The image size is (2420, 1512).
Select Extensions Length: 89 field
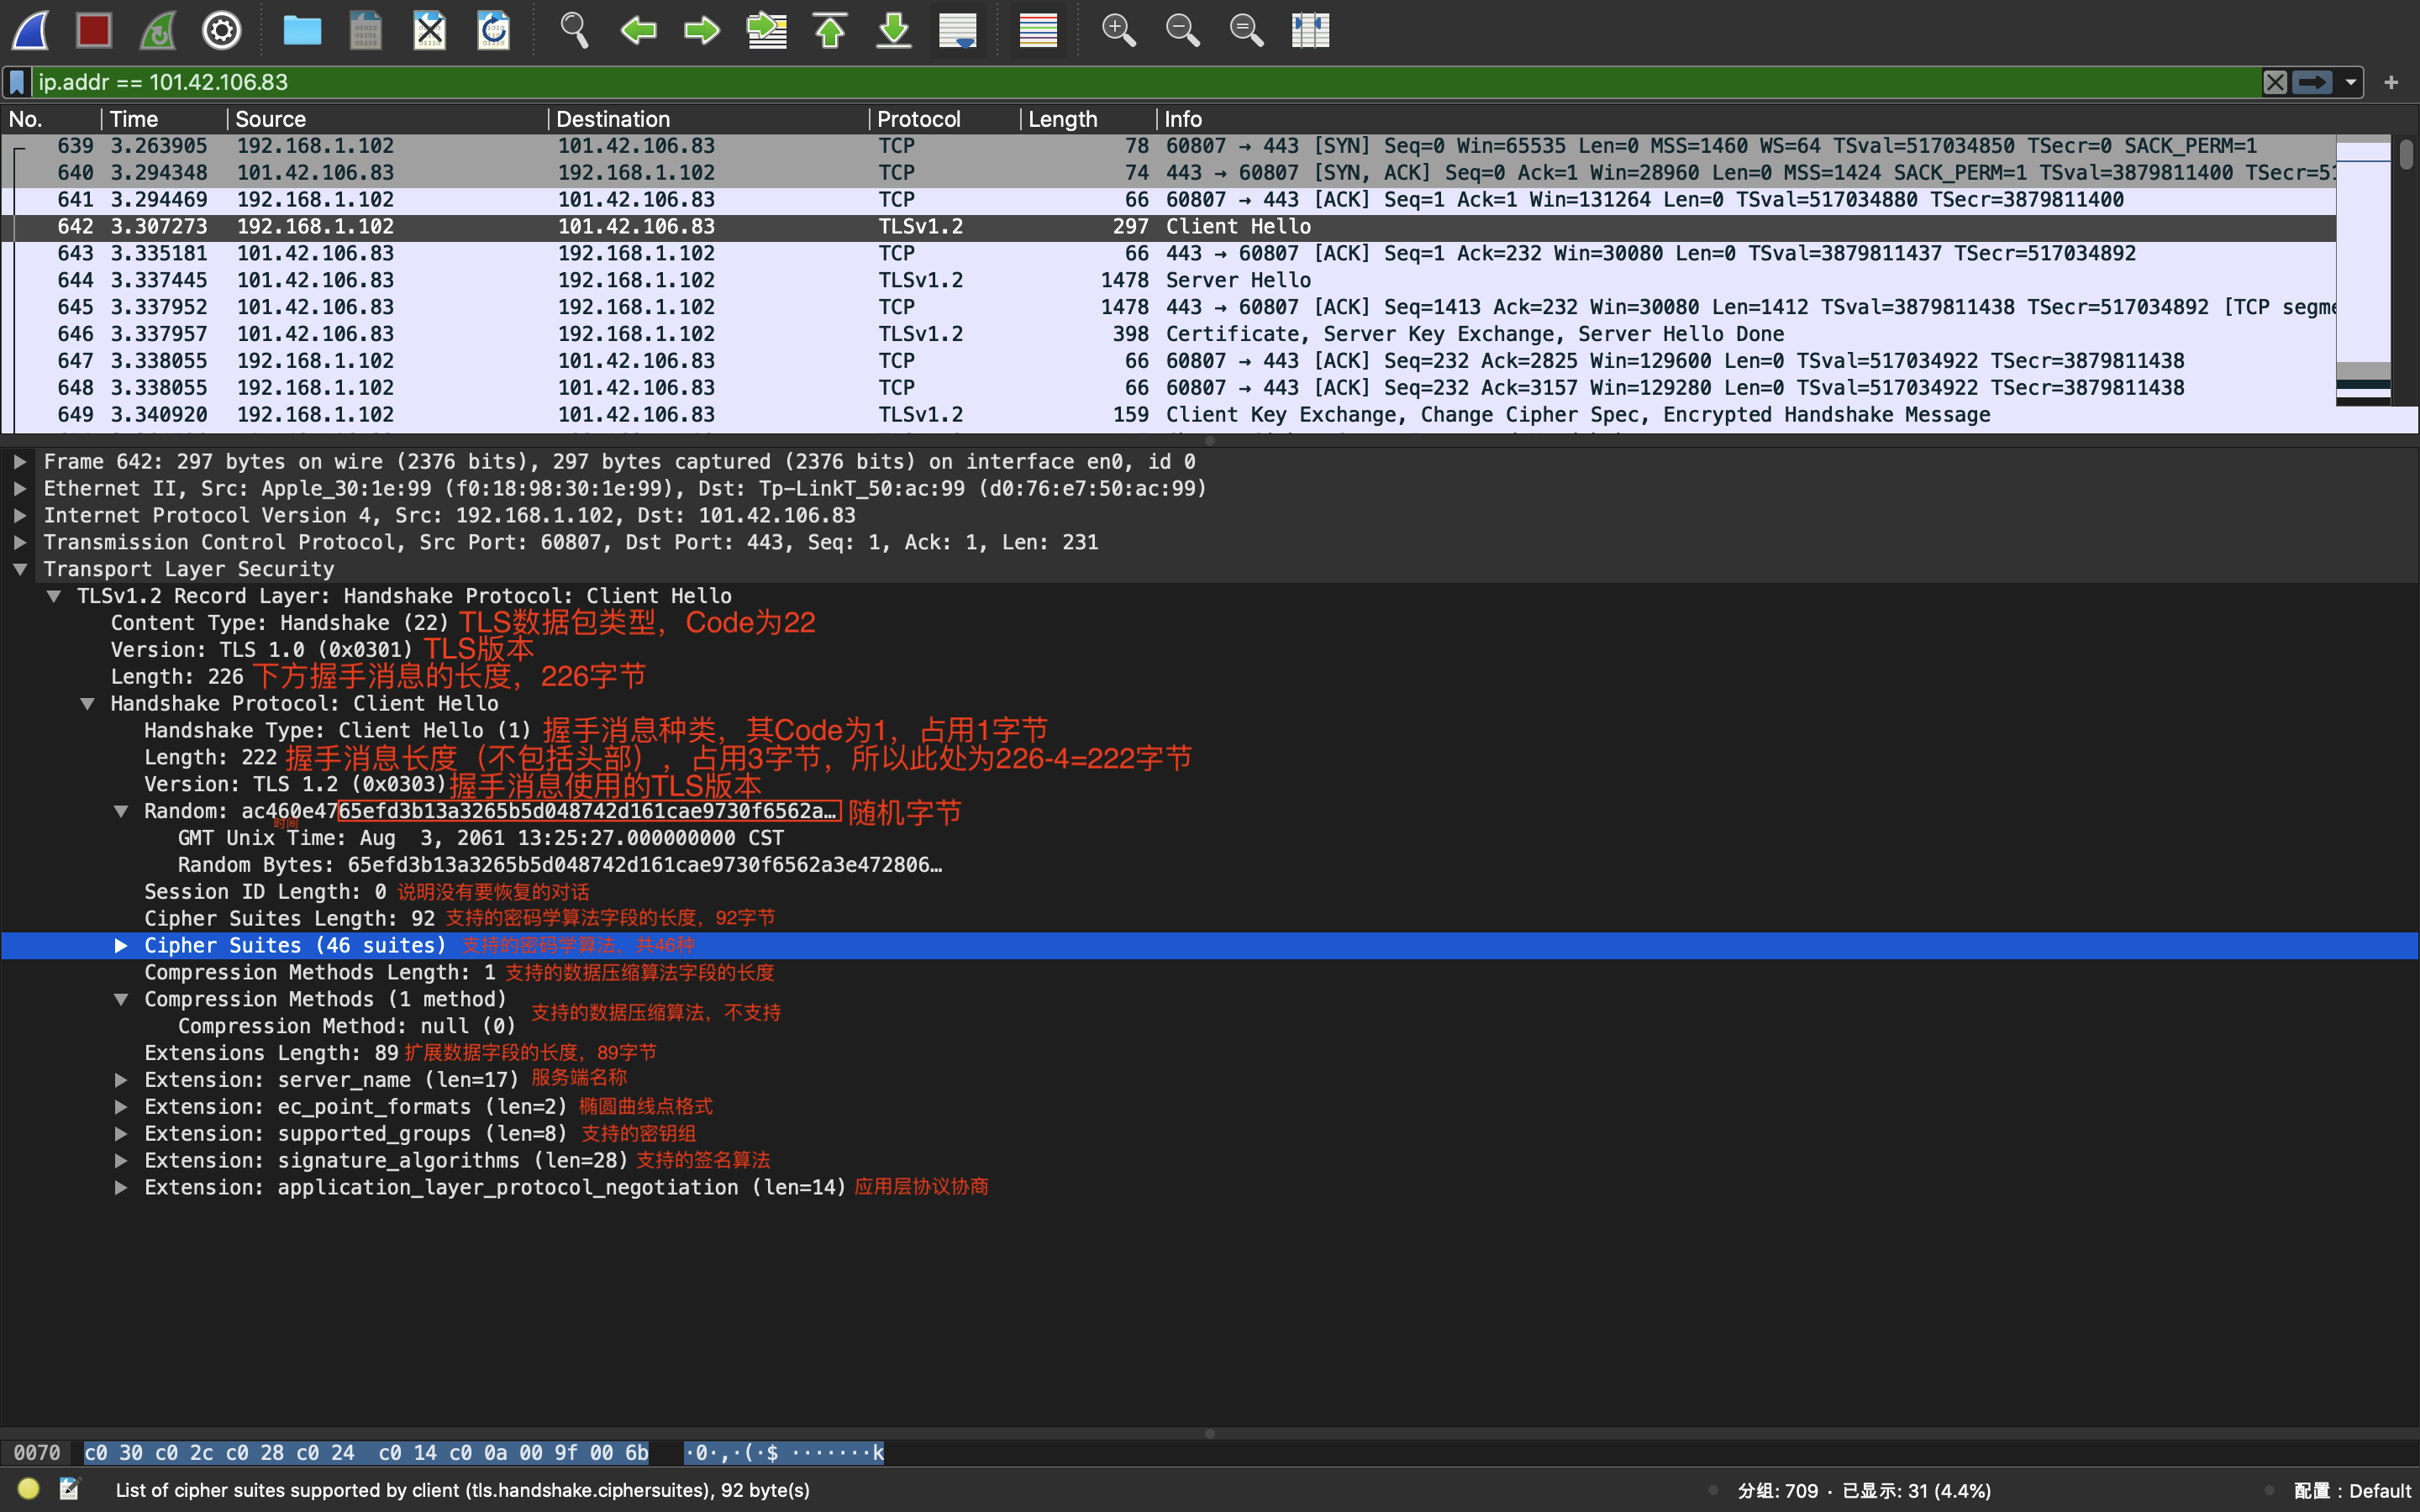point(271,1053)
